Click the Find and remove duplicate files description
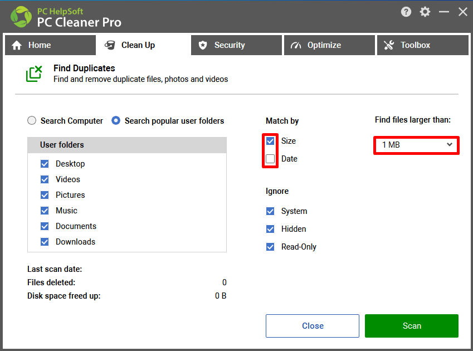The width and height of the screenshot is (473, 351). pyautogui.click(x=140, y=79)
